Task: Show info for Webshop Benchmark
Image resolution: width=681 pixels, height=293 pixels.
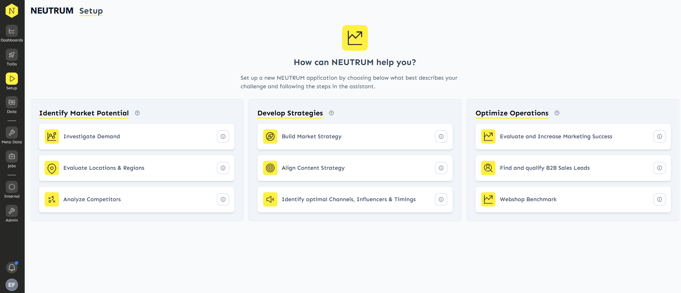Action: point(660,199)
